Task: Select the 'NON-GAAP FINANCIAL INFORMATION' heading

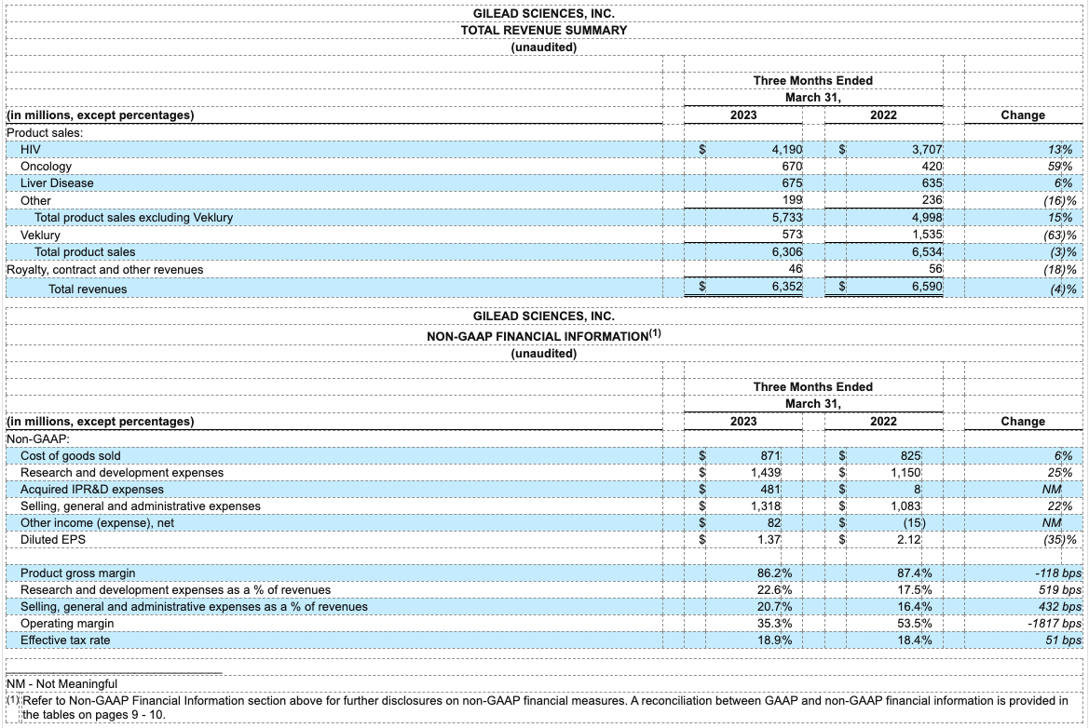Action: (x=544, y=335)
